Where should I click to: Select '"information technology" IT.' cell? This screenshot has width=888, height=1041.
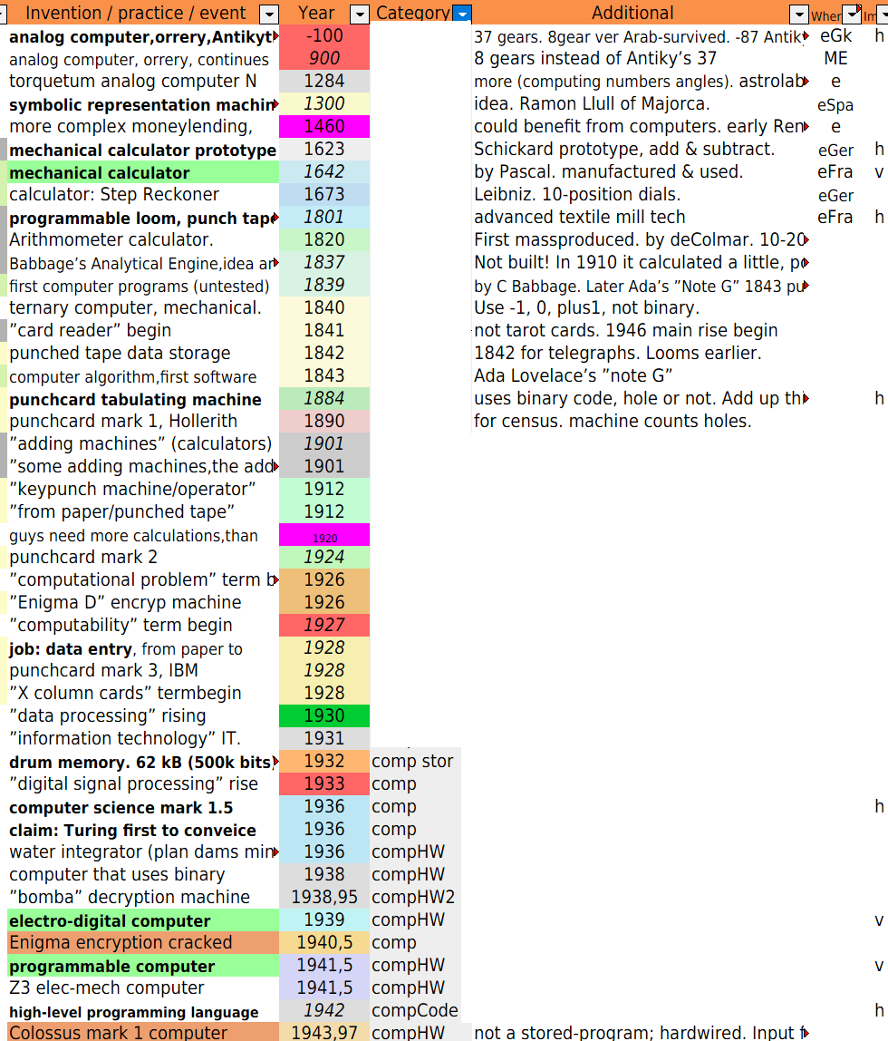tap(142, 738)
